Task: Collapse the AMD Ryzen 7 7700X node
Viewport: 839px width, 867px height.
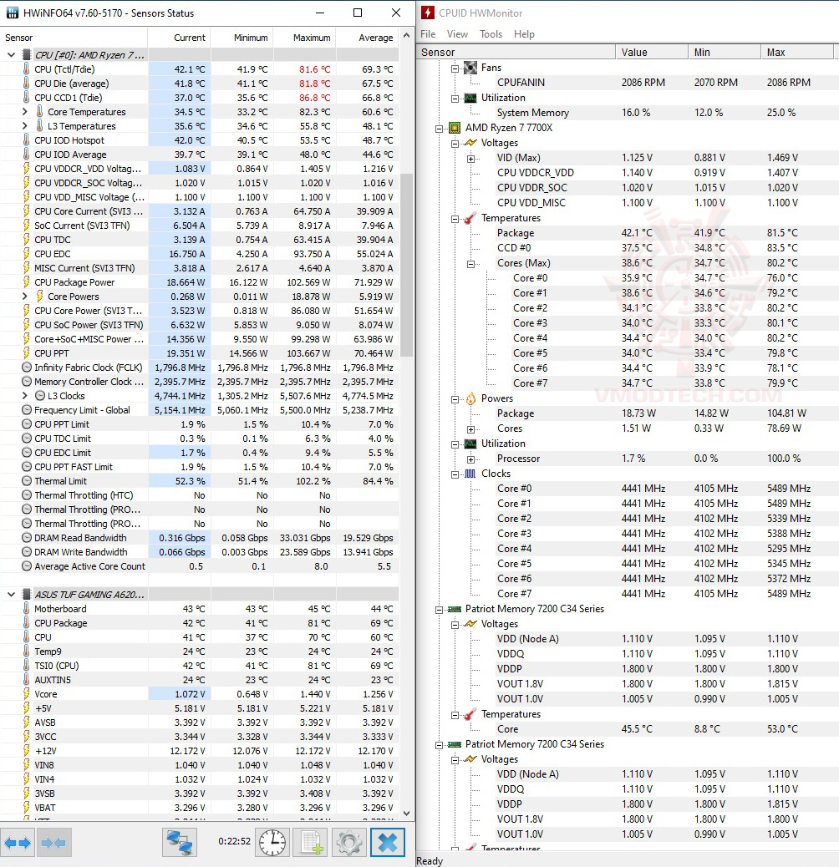Action: (439, 129)
